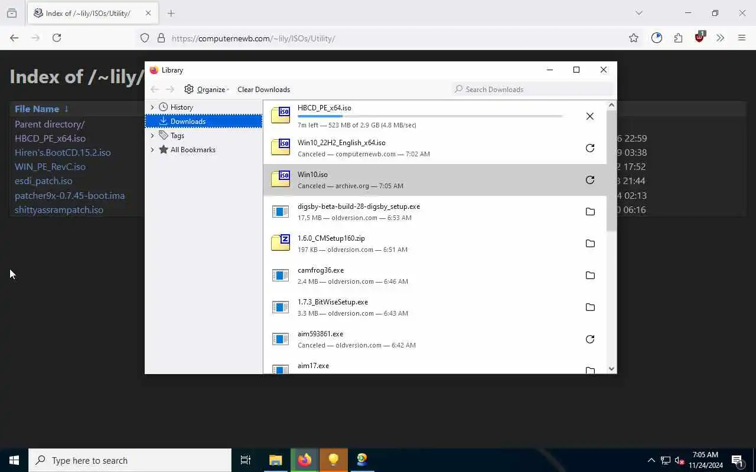Bookmark this page with star icon
Image resolution: width=756 pixels, height=472 pixels.
coord(634,38)
